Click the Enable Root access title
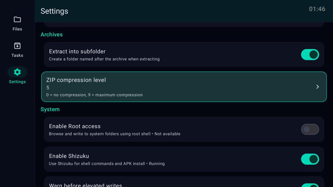The image size is (333, 187). point(75,126)
